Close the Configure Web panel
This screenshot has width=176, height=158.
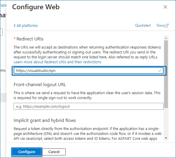165,7
